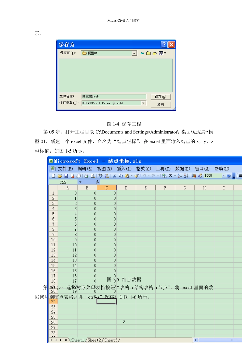Click the Paste clipboard icon

127,176
